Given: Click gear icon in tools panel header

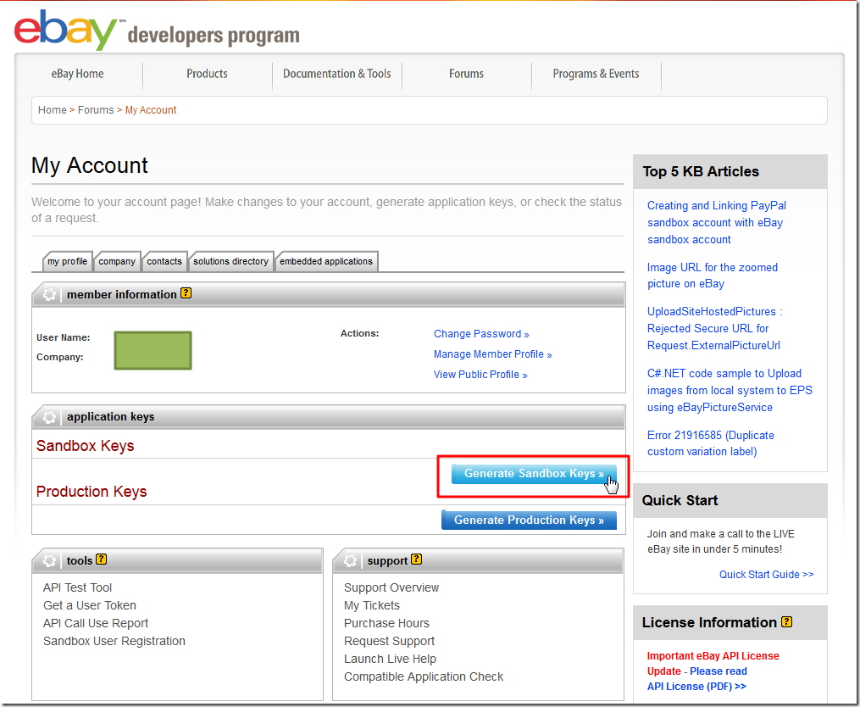Looking at the screenshot, I should pyautogui.click(x=49, y=560).
